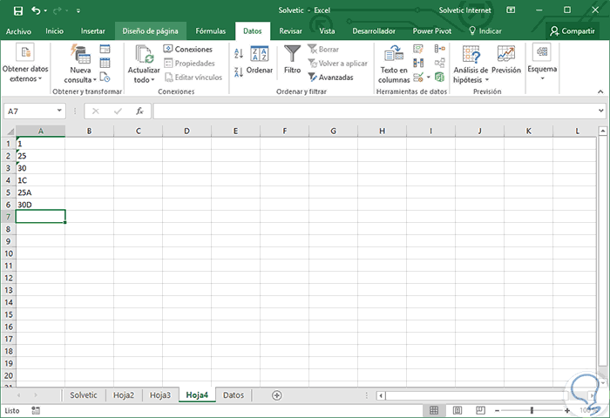This screenshot has width=610, height=418.
Task: Open the Diseño de página tab
Action: [x=150, y=31]
